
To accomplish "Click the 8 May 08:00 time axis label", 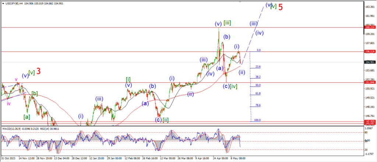I will click(238, 158).
